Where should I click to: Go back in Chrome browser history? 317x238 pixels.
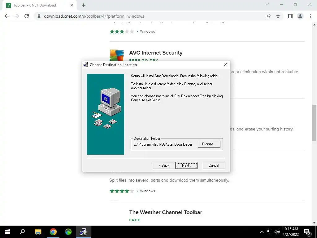[x=7, y=16]
